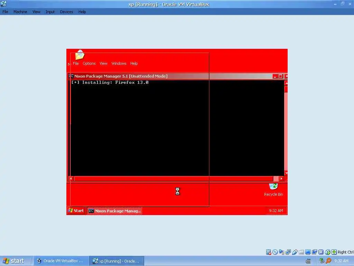Screen dimensions: 354x266
Task: Open guest Help menu item
Action: tap(134, 63)
